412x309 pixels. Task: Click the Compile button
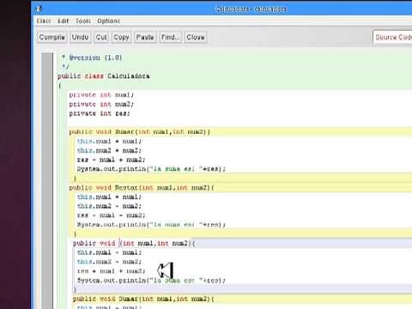pyautogui.click(x=52, y=37)
